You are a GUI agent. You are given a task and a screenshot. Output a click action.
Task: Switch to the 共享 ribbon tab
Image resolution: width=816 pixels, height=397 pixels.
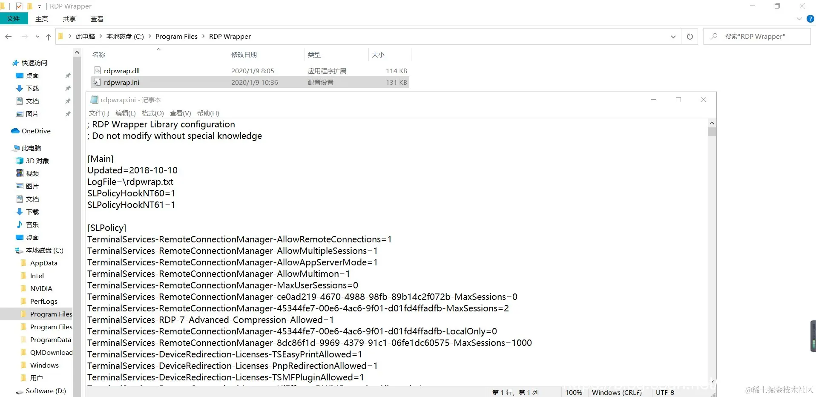[x=69, y=19]
